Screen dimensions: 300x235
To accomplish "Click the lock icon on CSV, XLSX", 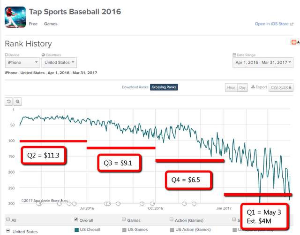I will [290, 87].
